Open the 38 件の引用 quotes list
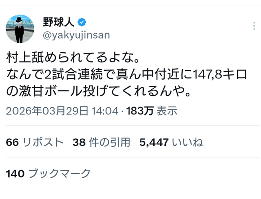 coord(101,142)
